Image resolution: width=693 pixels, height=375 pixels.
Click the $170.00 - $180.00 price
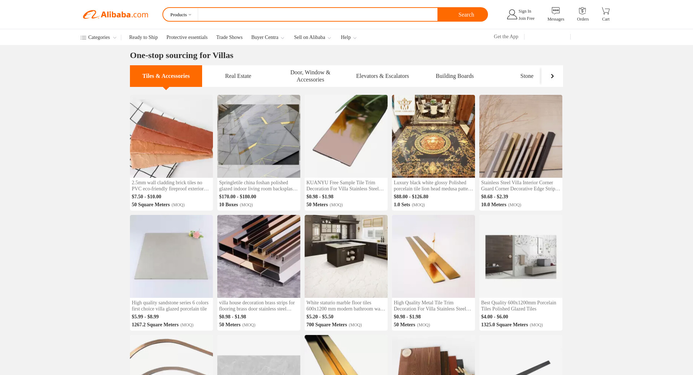click(237, 197)
